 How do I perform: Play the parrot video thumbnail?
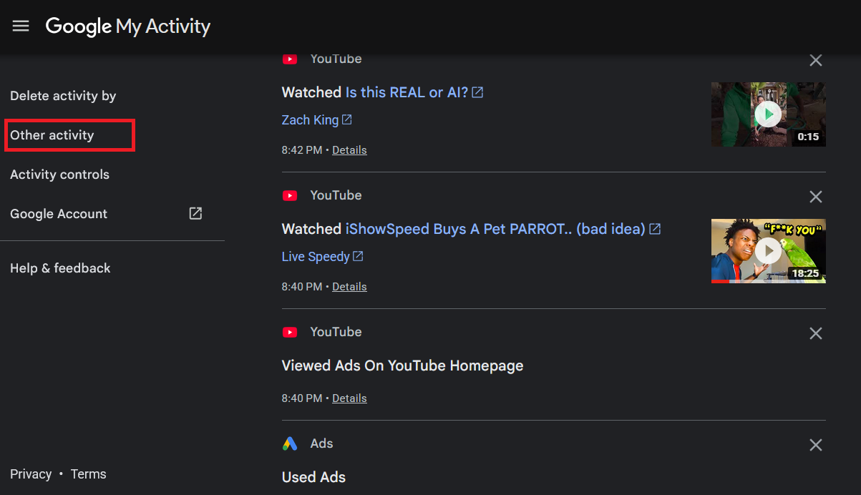point(769,251)
